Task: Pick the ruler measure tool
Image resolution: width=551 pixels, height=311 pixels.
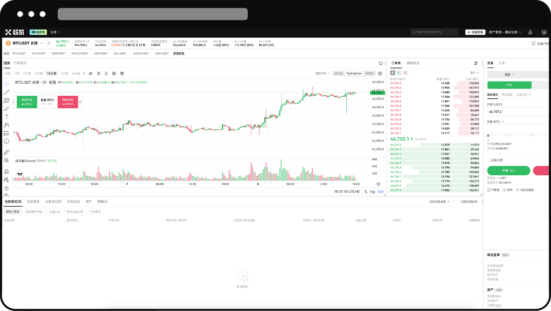Action: tap(6, 152)
